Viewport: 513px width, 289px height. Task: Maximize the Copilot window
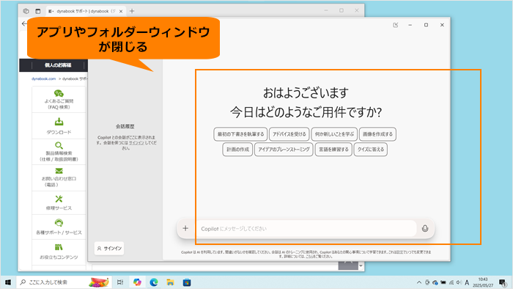[426, 25]
